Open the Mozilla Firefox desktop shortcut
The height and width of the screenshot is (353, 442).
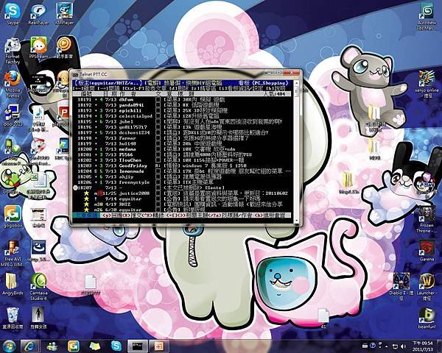click(13, 85)
